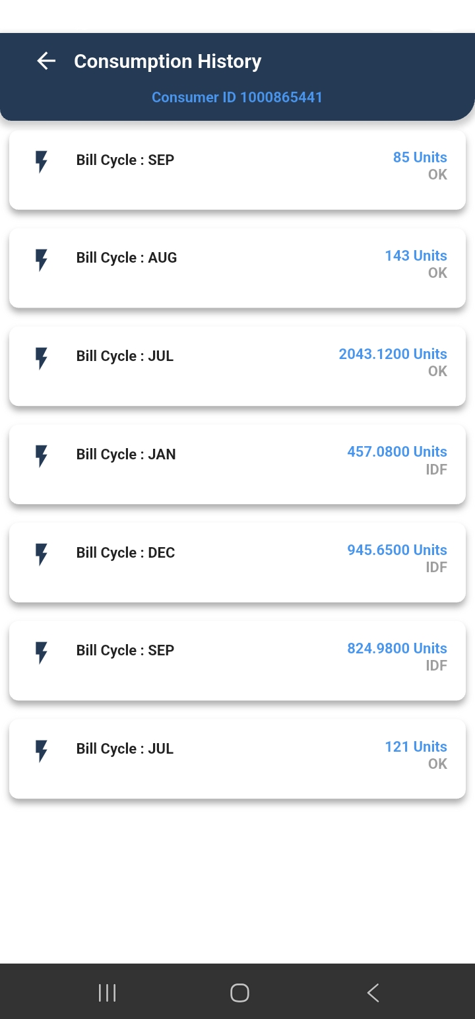Image resolution: width=475 pixels, height=1019 pixels.
Task: Tap the 2043.1200 Units value
Action: (393, 354)
